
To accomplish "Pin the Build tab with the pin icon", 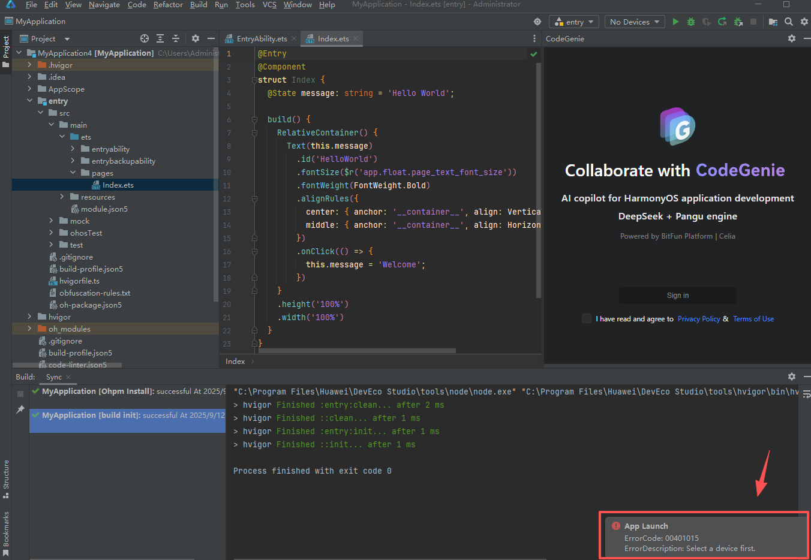I will 20,410.
